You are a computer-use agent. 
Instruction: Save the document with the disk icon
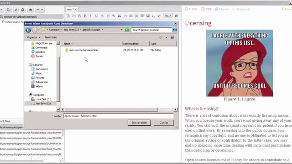[79, 16]
